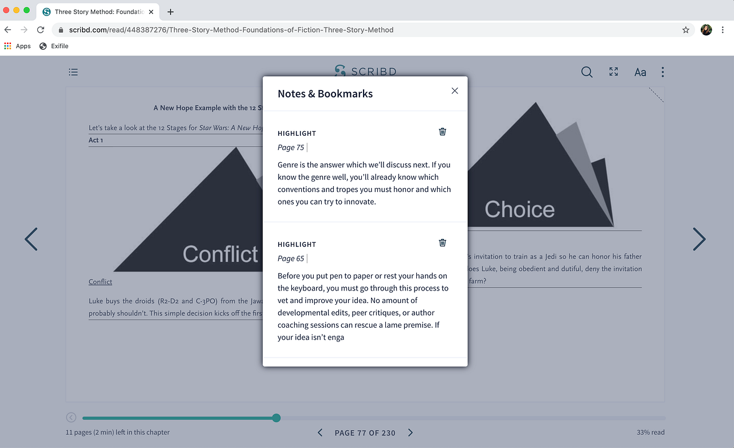Enter fullscreen reading mode
This screenshot has height=448, width=734.
click(613, 72)
